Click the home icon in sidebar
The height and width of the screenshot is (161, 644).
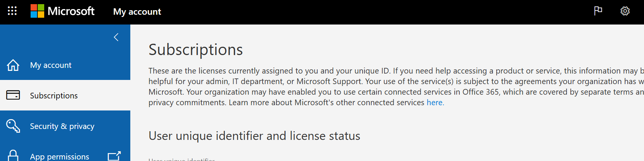(x=13, y=65)
